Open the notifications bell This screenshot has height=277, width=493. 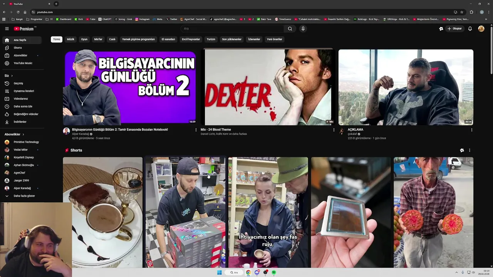click(470, 28)
